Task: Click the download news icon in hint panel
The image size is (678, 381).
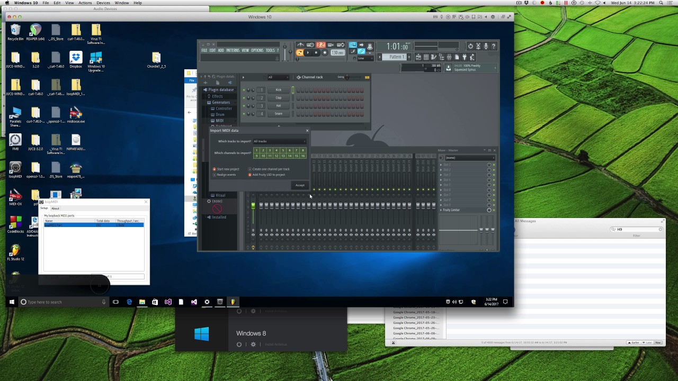Action: [449, 68]
